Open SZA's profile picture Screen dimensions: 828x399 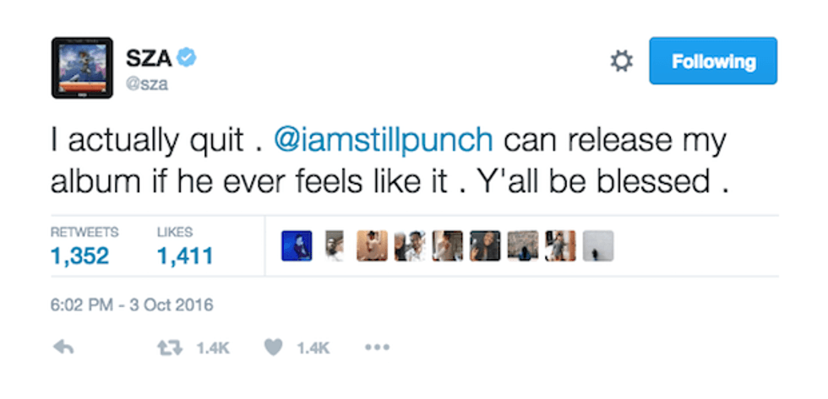tap(82, 68)
